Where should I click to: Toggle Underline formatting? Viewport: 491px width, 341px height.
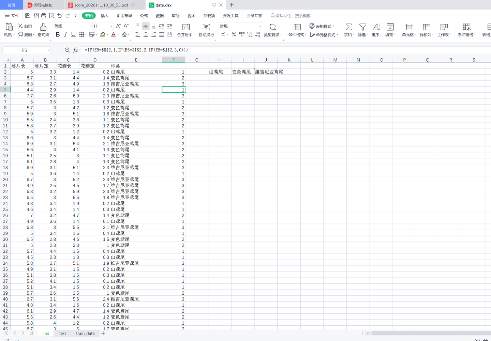click(73, 34)
